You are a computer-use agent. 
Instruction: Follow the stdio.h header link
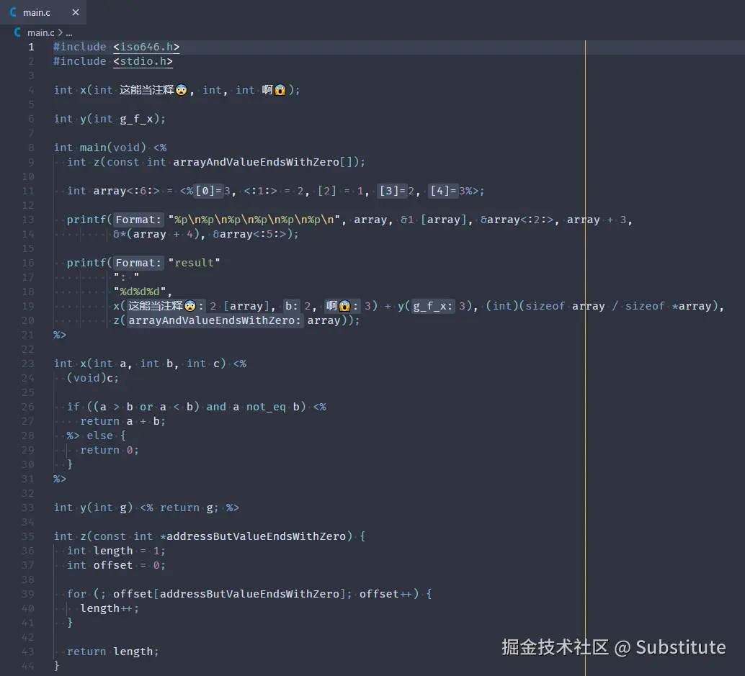coord(143,61)
